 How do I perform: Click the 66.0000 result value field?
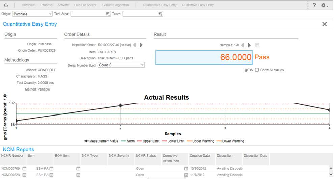tap(204, 57)
